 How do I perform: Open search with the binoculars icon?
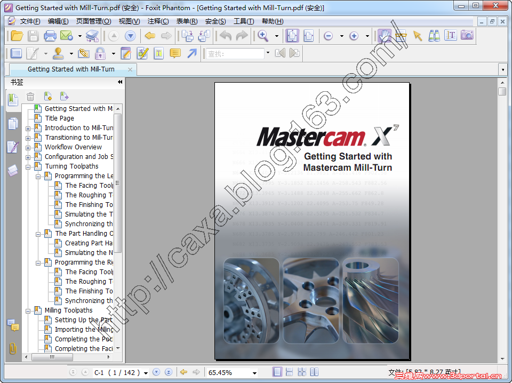point(434,36)
